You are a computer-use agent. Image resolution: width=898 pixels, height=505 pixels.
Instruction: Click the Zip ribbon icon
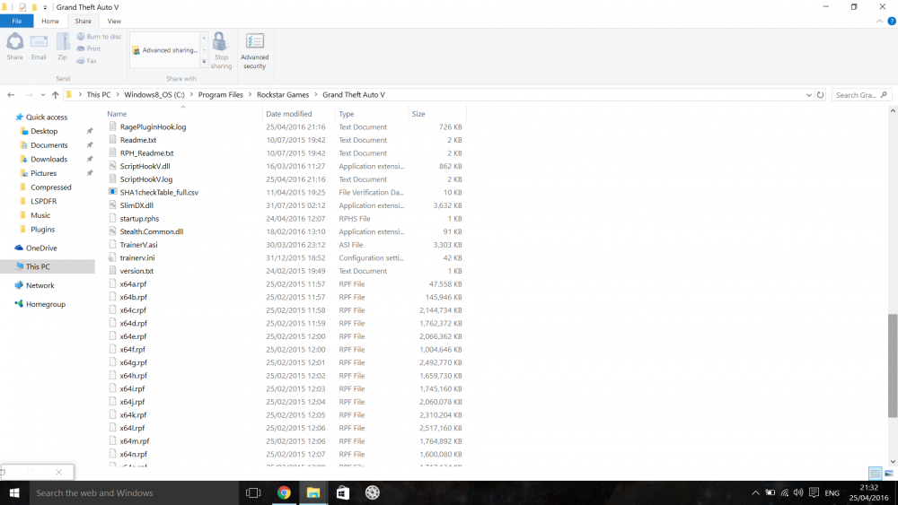click(63, 47)
